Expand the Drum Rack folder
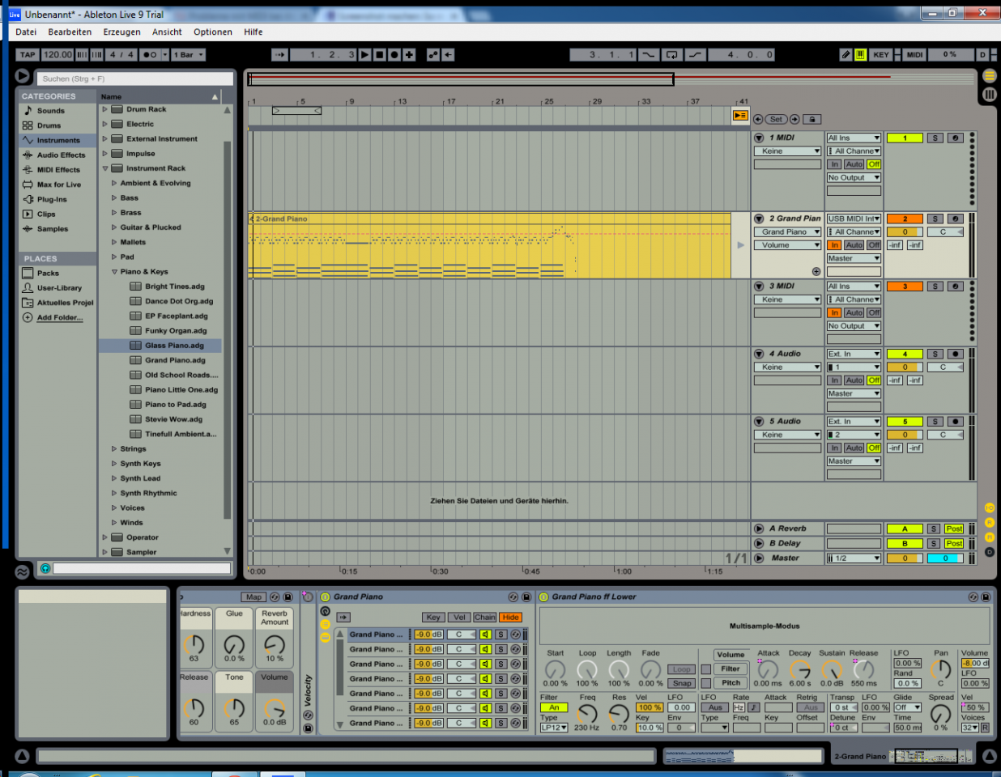This screenshot has height=777, width=1001. click(104, 109)
